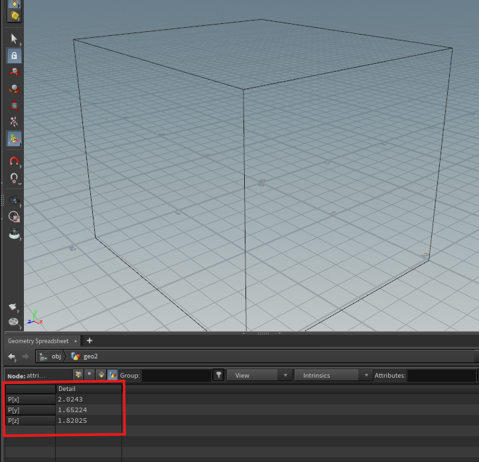The height and width of the screenshot is (462, 479).
Task: Go forward in network path history
Action: click(x=26, y=356)
